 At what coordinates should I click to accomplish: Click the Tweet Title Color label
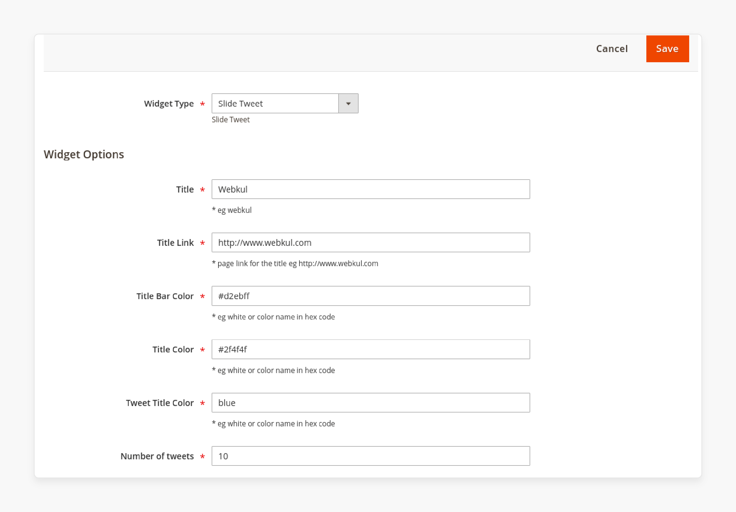(160, 403)
